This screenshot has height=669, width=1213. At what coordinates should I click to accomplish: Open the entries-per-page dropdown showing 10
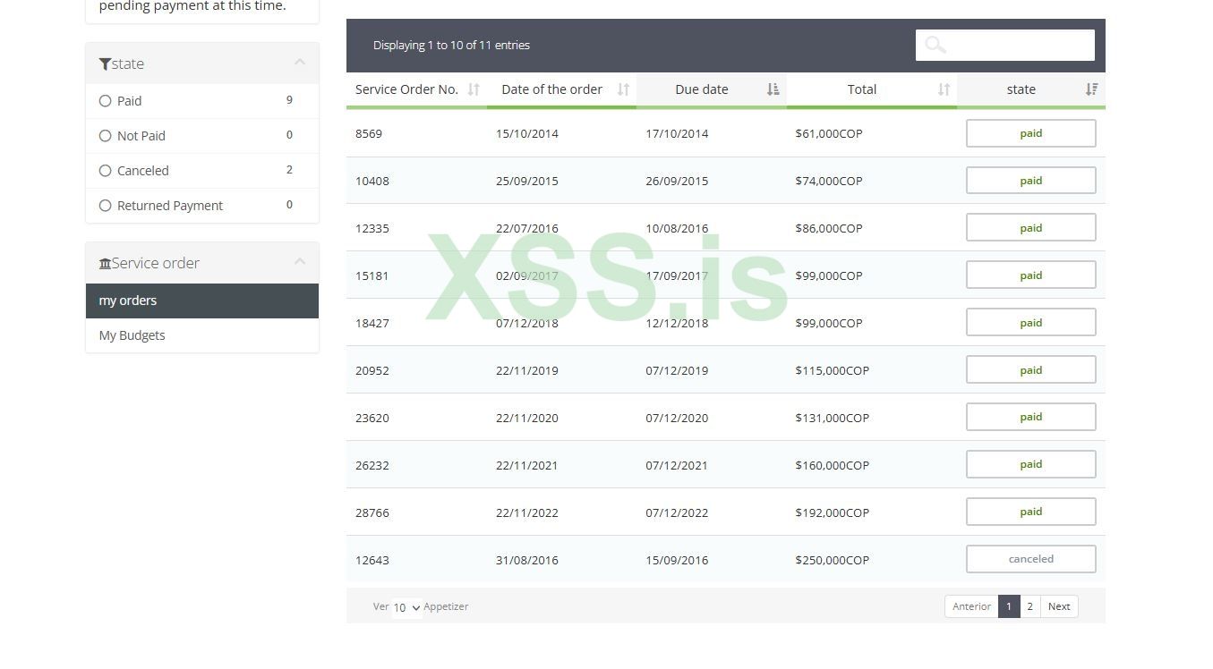coord(406,607)
